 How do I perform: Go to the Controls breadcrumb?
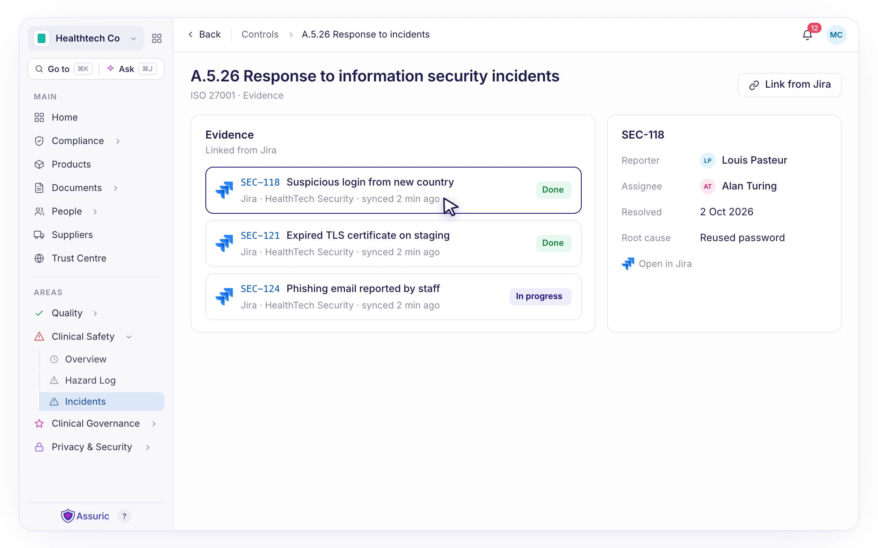pyautogui.click(x=260, y=34)
